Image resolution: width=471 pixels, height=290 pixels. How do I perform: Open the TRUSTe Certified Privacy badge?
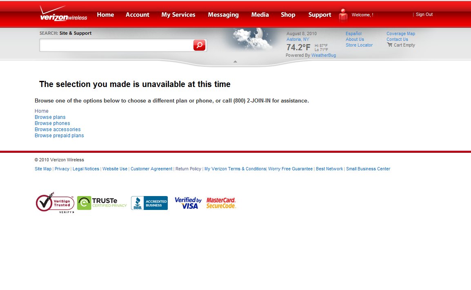(x=102, y=203)
